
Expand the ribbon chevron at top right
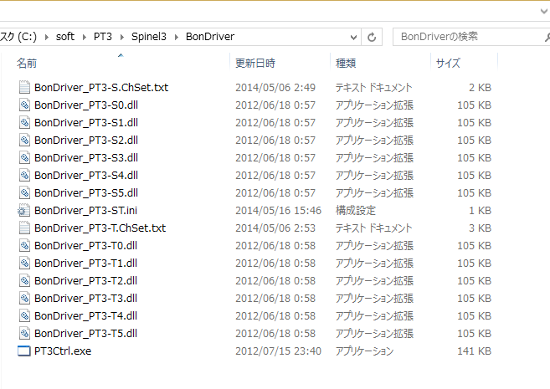[x=544, y=11]
